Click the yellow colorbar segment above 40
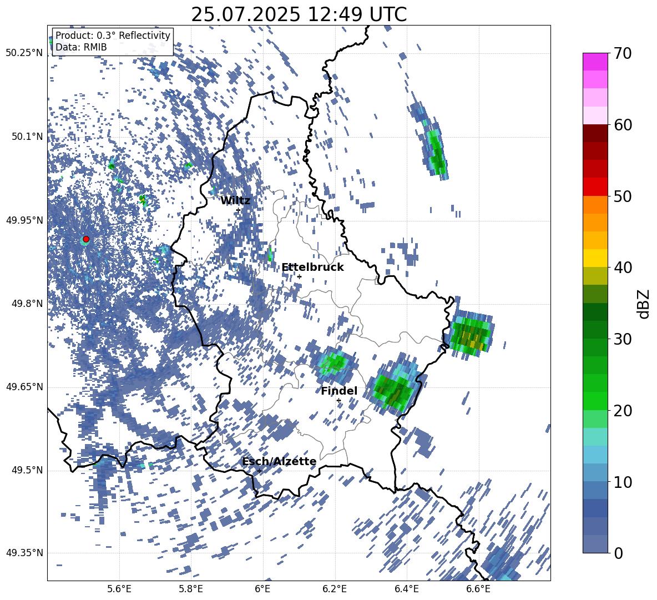The image size is (657, 600). tap(595, 258)
